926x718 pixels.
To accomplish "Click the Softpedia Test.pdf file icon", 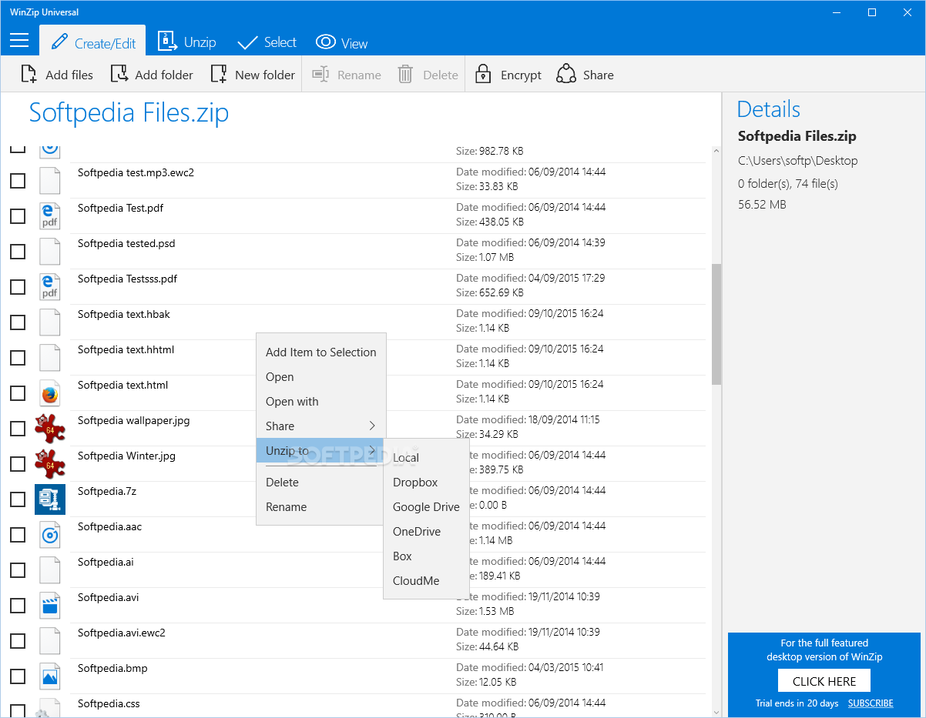I will pos(50,215).
